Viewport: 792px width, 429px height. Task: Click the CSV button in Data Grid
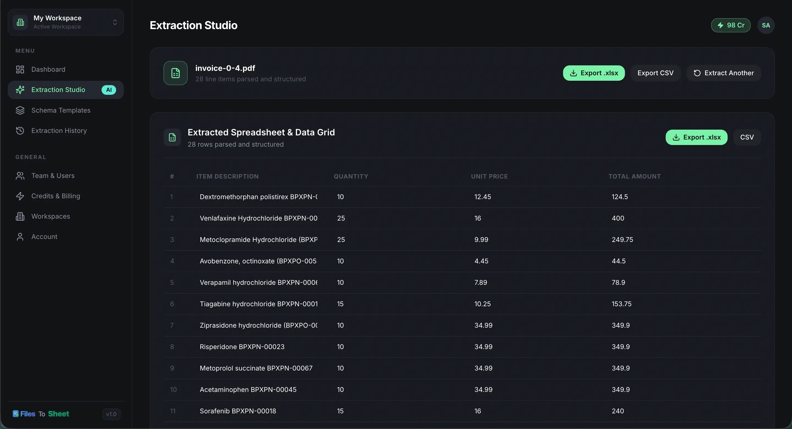coord(747,137)
